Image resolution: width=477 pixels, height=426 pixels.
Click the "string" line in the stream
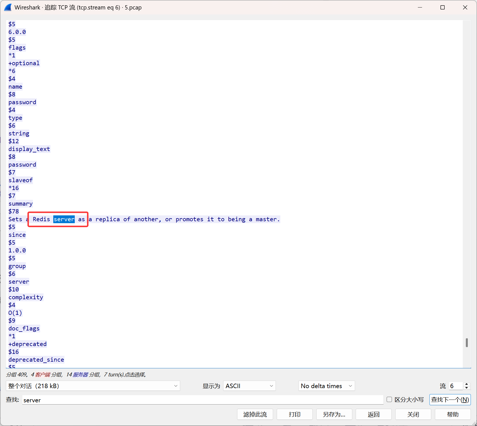[19, 133]
